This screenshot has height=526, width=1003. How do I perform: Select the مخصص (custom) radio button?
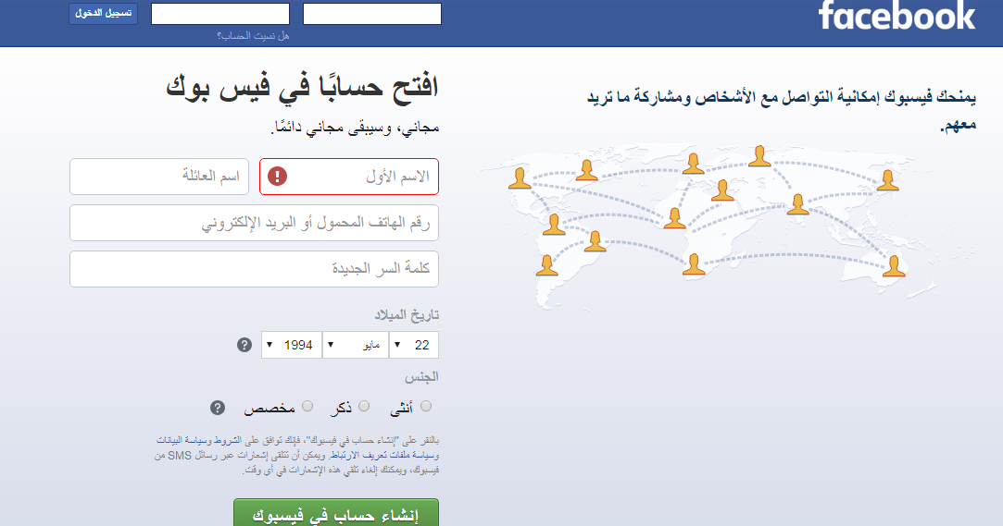pyautogui.click(x=307, y=406)
